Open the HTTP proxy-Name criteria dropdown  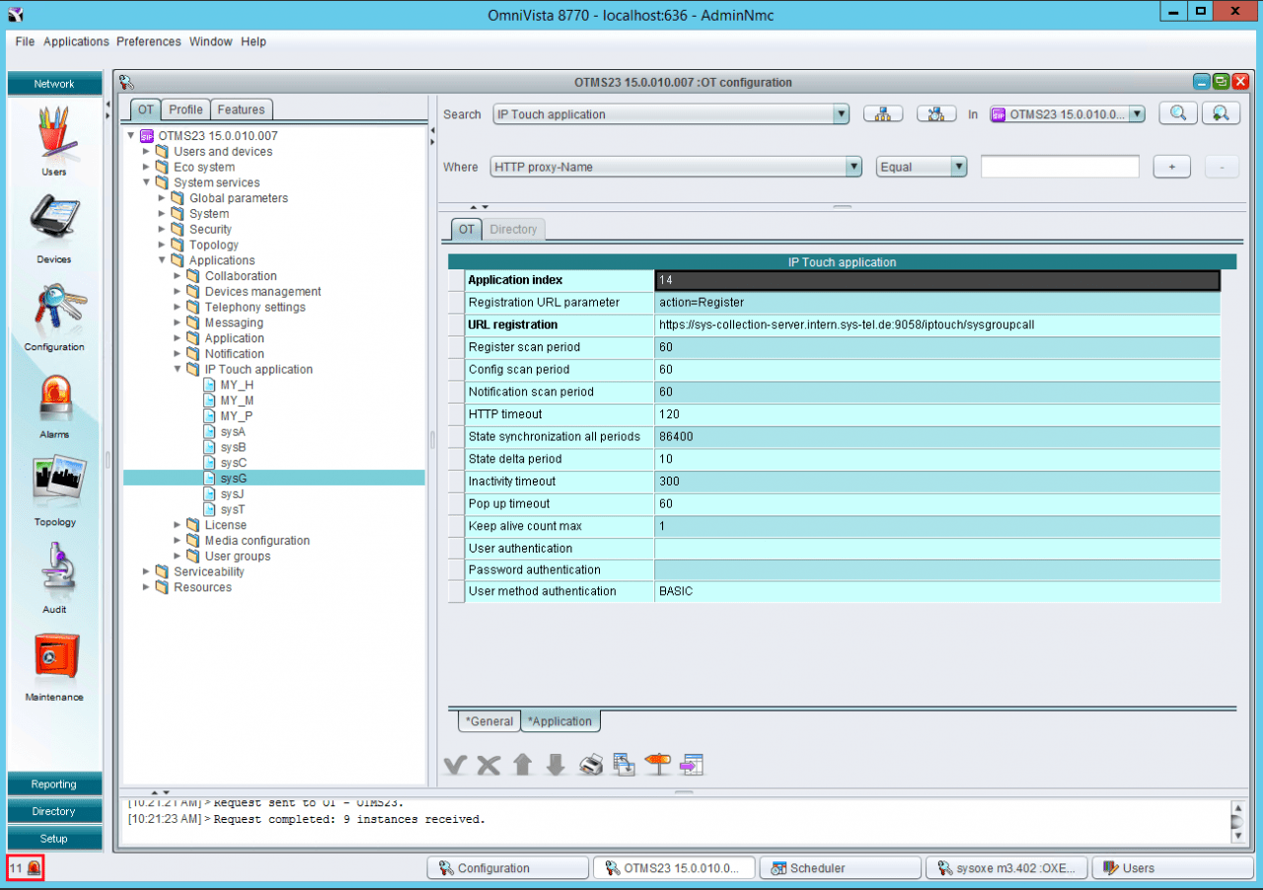(x=854, y=167)
